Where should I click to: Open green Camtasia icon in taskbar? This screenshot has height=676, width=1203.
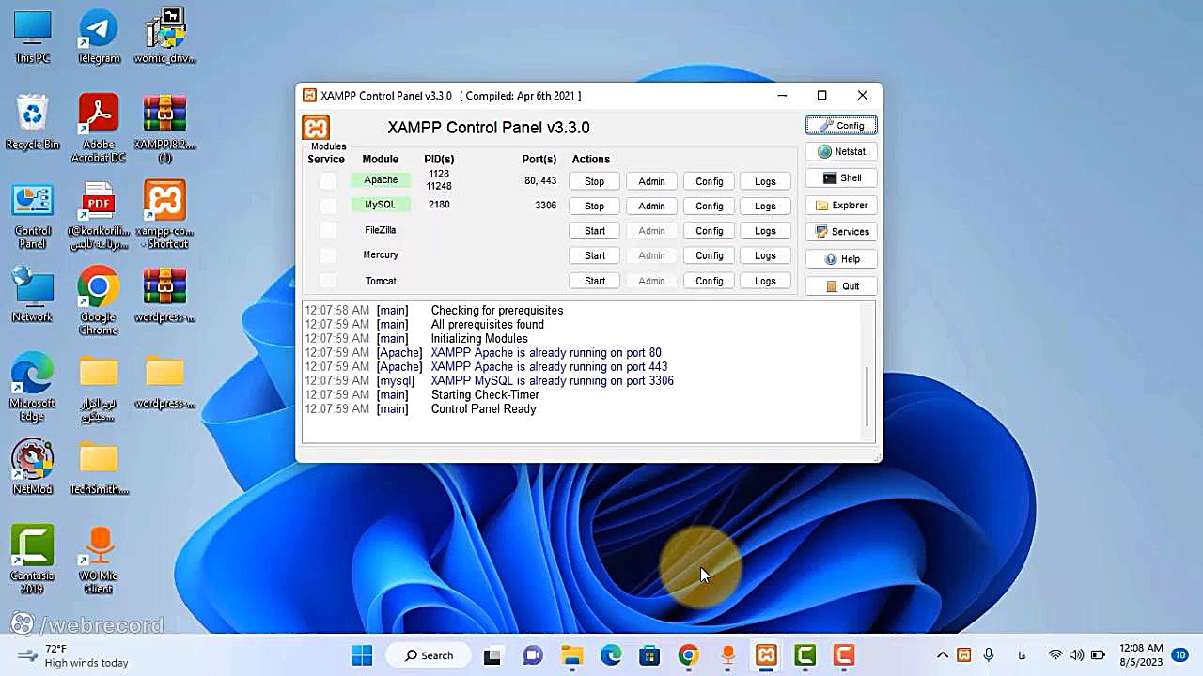[805, 655]
